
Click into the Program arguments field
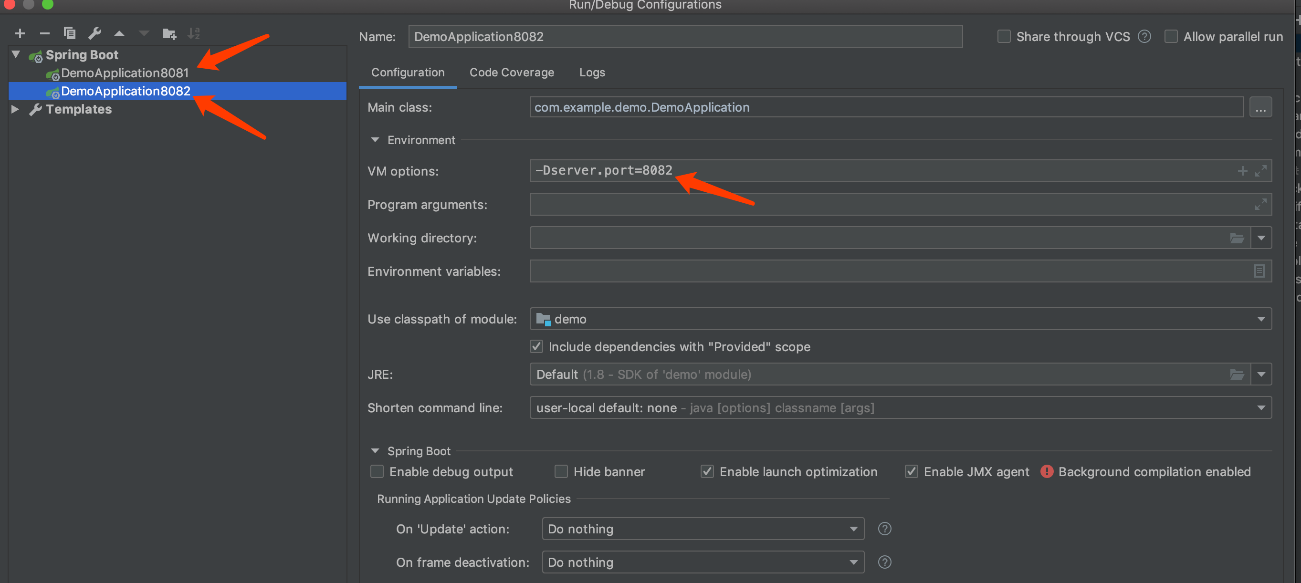889,204
